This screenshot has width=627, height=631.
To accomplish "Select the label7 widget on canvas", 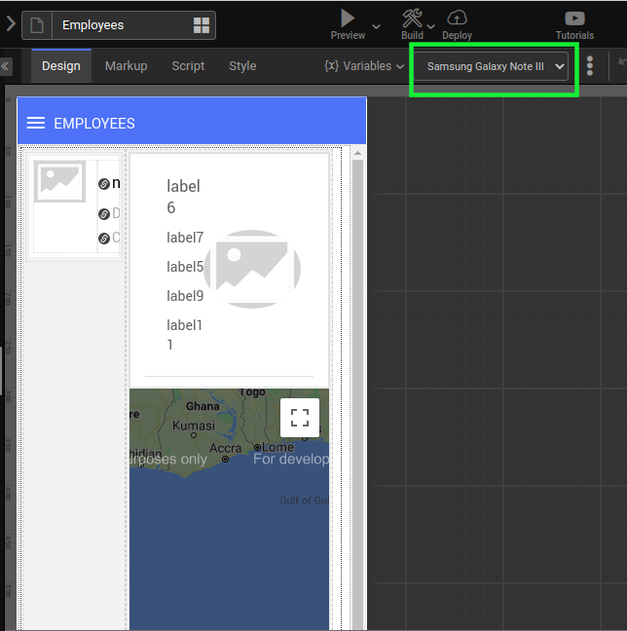I will coord(185,238).
